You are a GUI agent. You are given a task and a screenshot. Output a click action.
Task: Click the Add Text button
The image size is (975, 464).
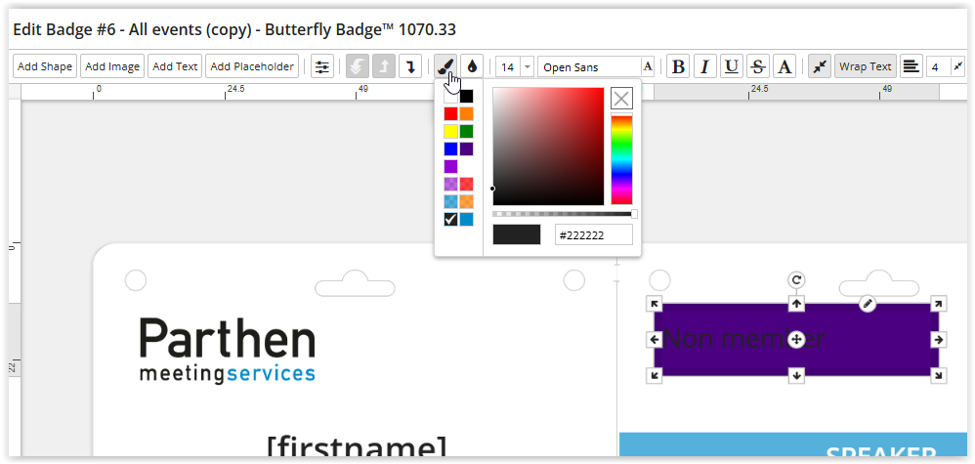click(x=176, y=66)
